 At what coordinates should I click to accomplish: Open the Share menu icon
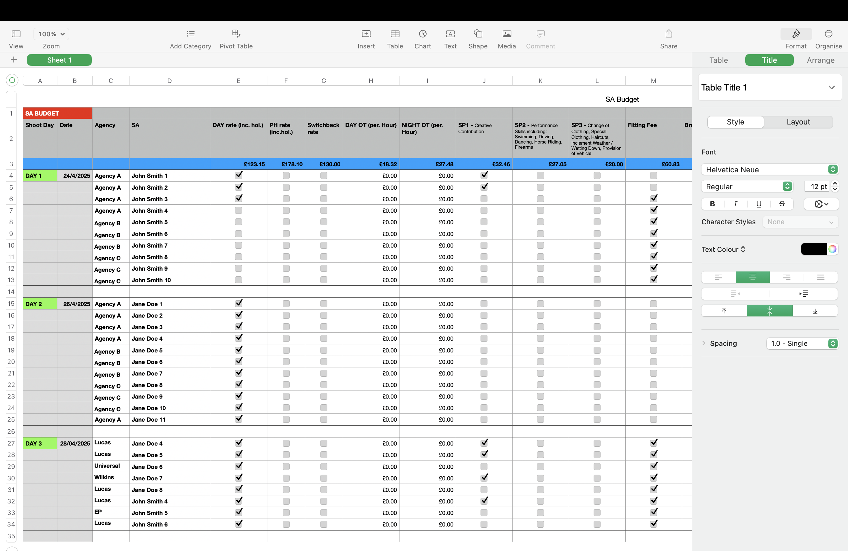click(669, 34)
